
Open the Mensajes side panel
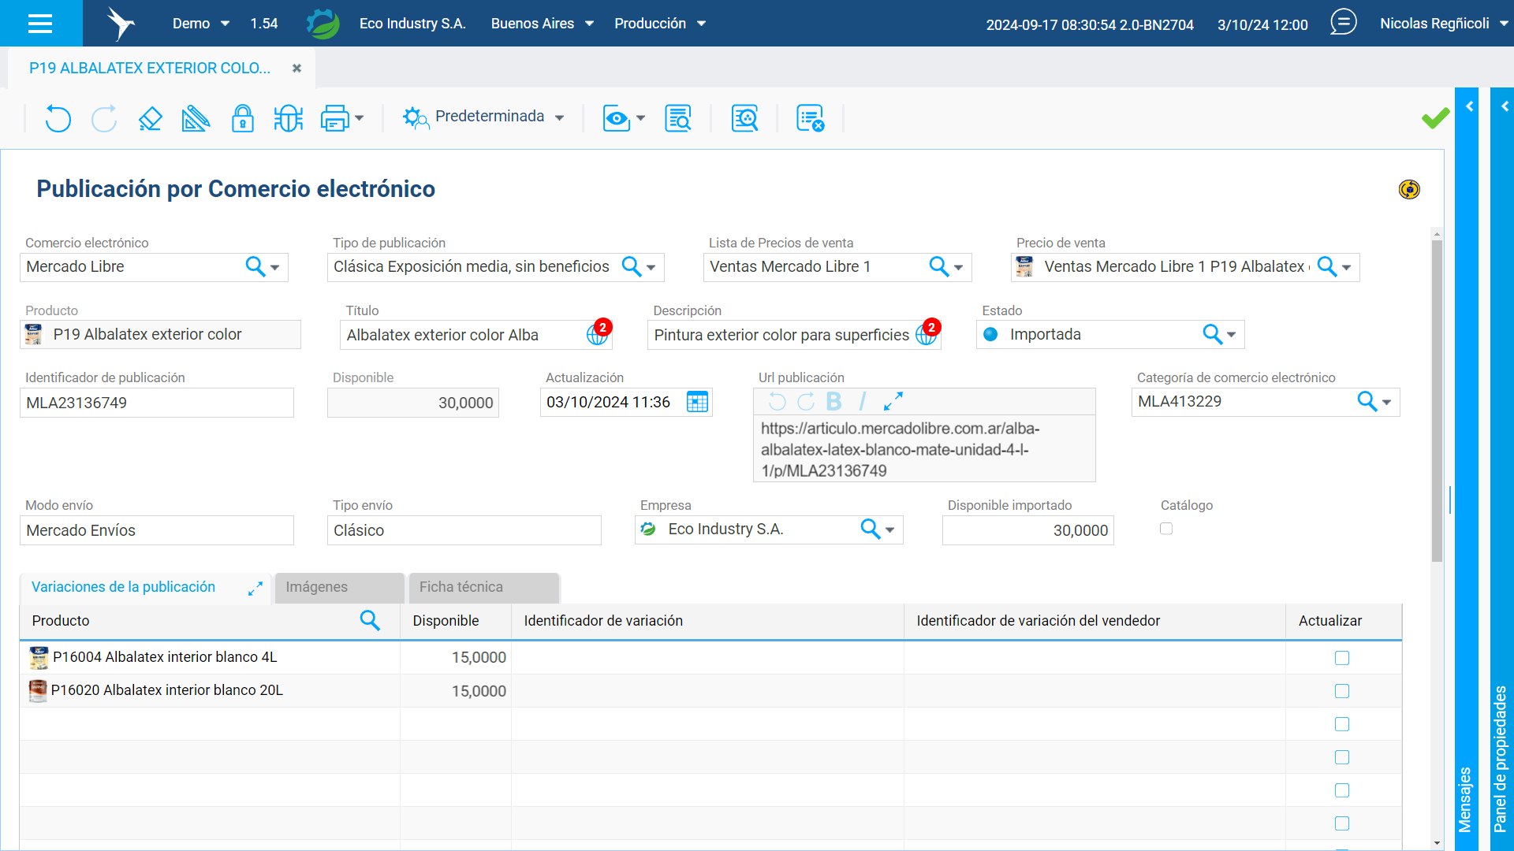1466,798
